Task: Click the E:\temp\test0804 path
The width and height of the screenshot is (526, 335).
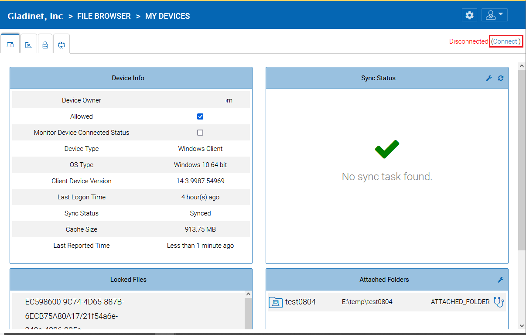Action: [x=367, y=302]
